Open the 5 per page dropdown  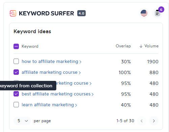[x=22, y=121]
